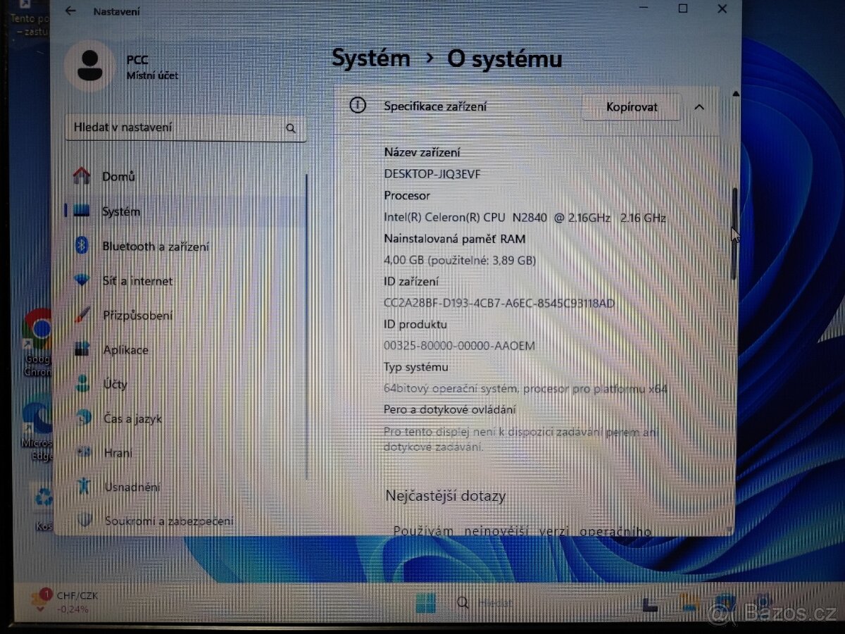Click the info icon beside Specifikace zařízení
Viewport: 845px width, 634px height.
[x=358, y=106]
